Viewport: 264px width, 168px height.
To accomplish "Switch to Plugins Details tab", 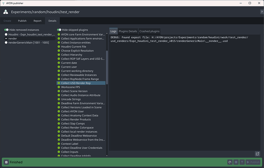I will 128,31.
